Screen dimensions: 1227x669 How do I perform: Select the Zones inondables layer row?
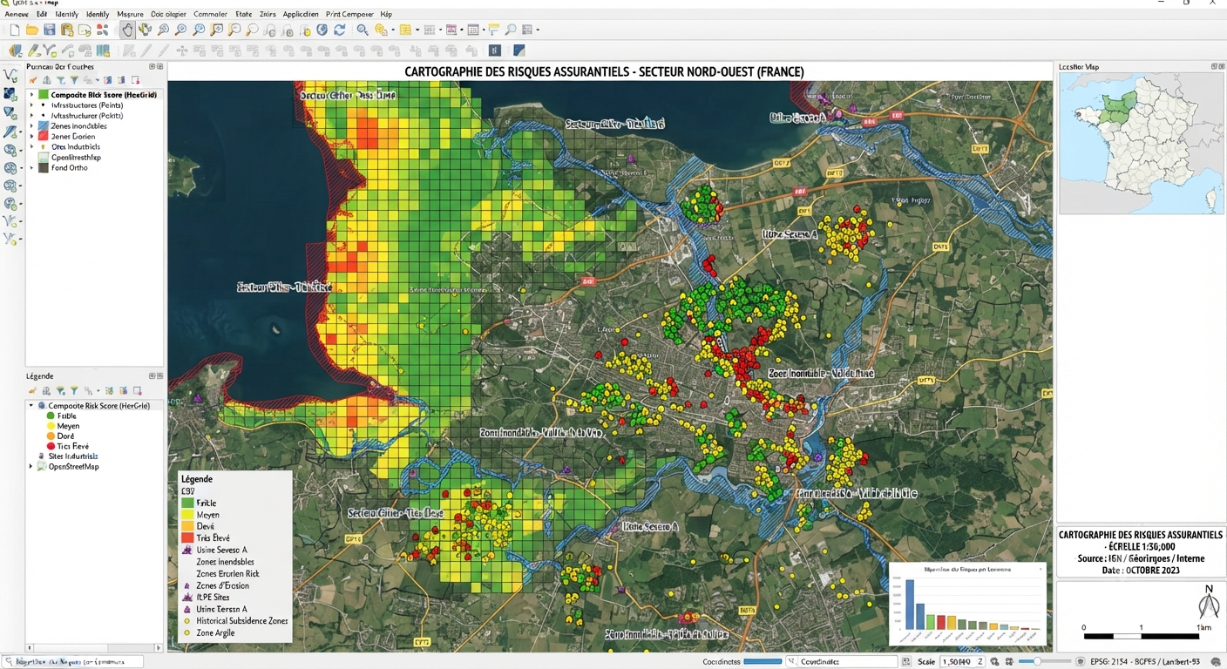[94, 125]
